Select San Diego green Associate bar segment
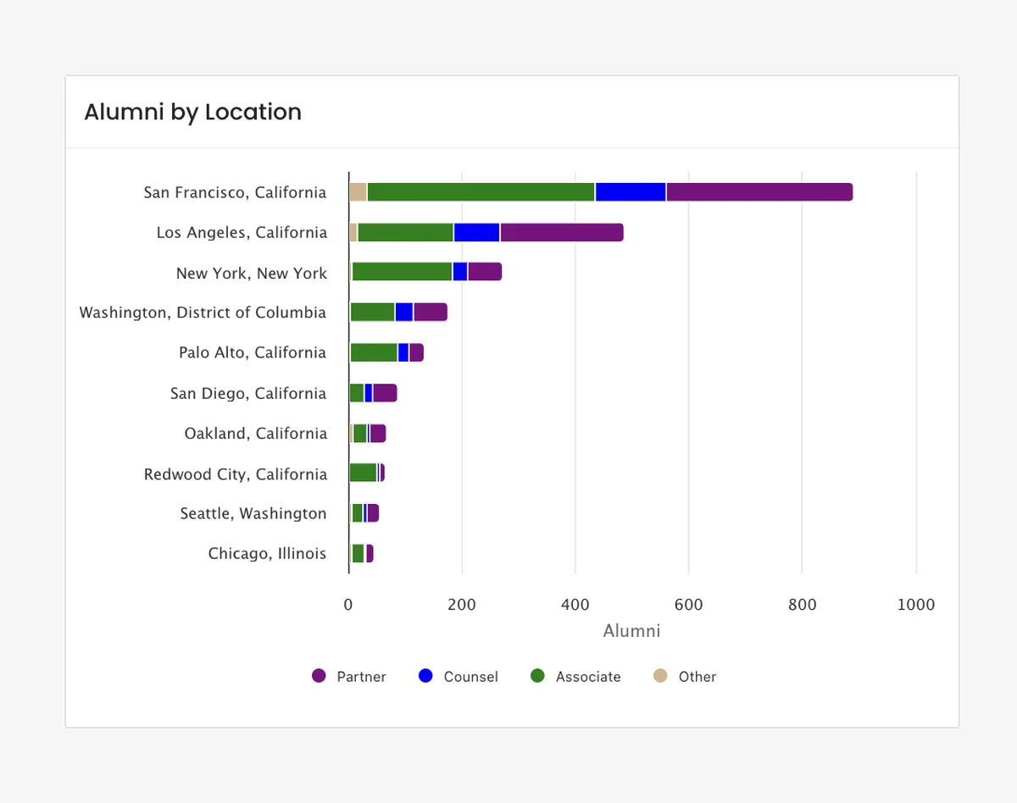 tap(357, 393)
